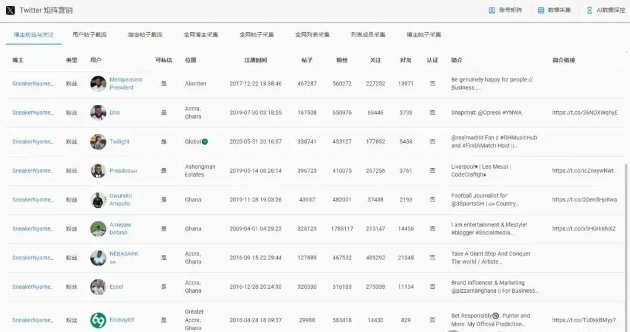Screen dimensions: 630x332
Task: Click the 可私信 column header
Action: click(164, 60)
